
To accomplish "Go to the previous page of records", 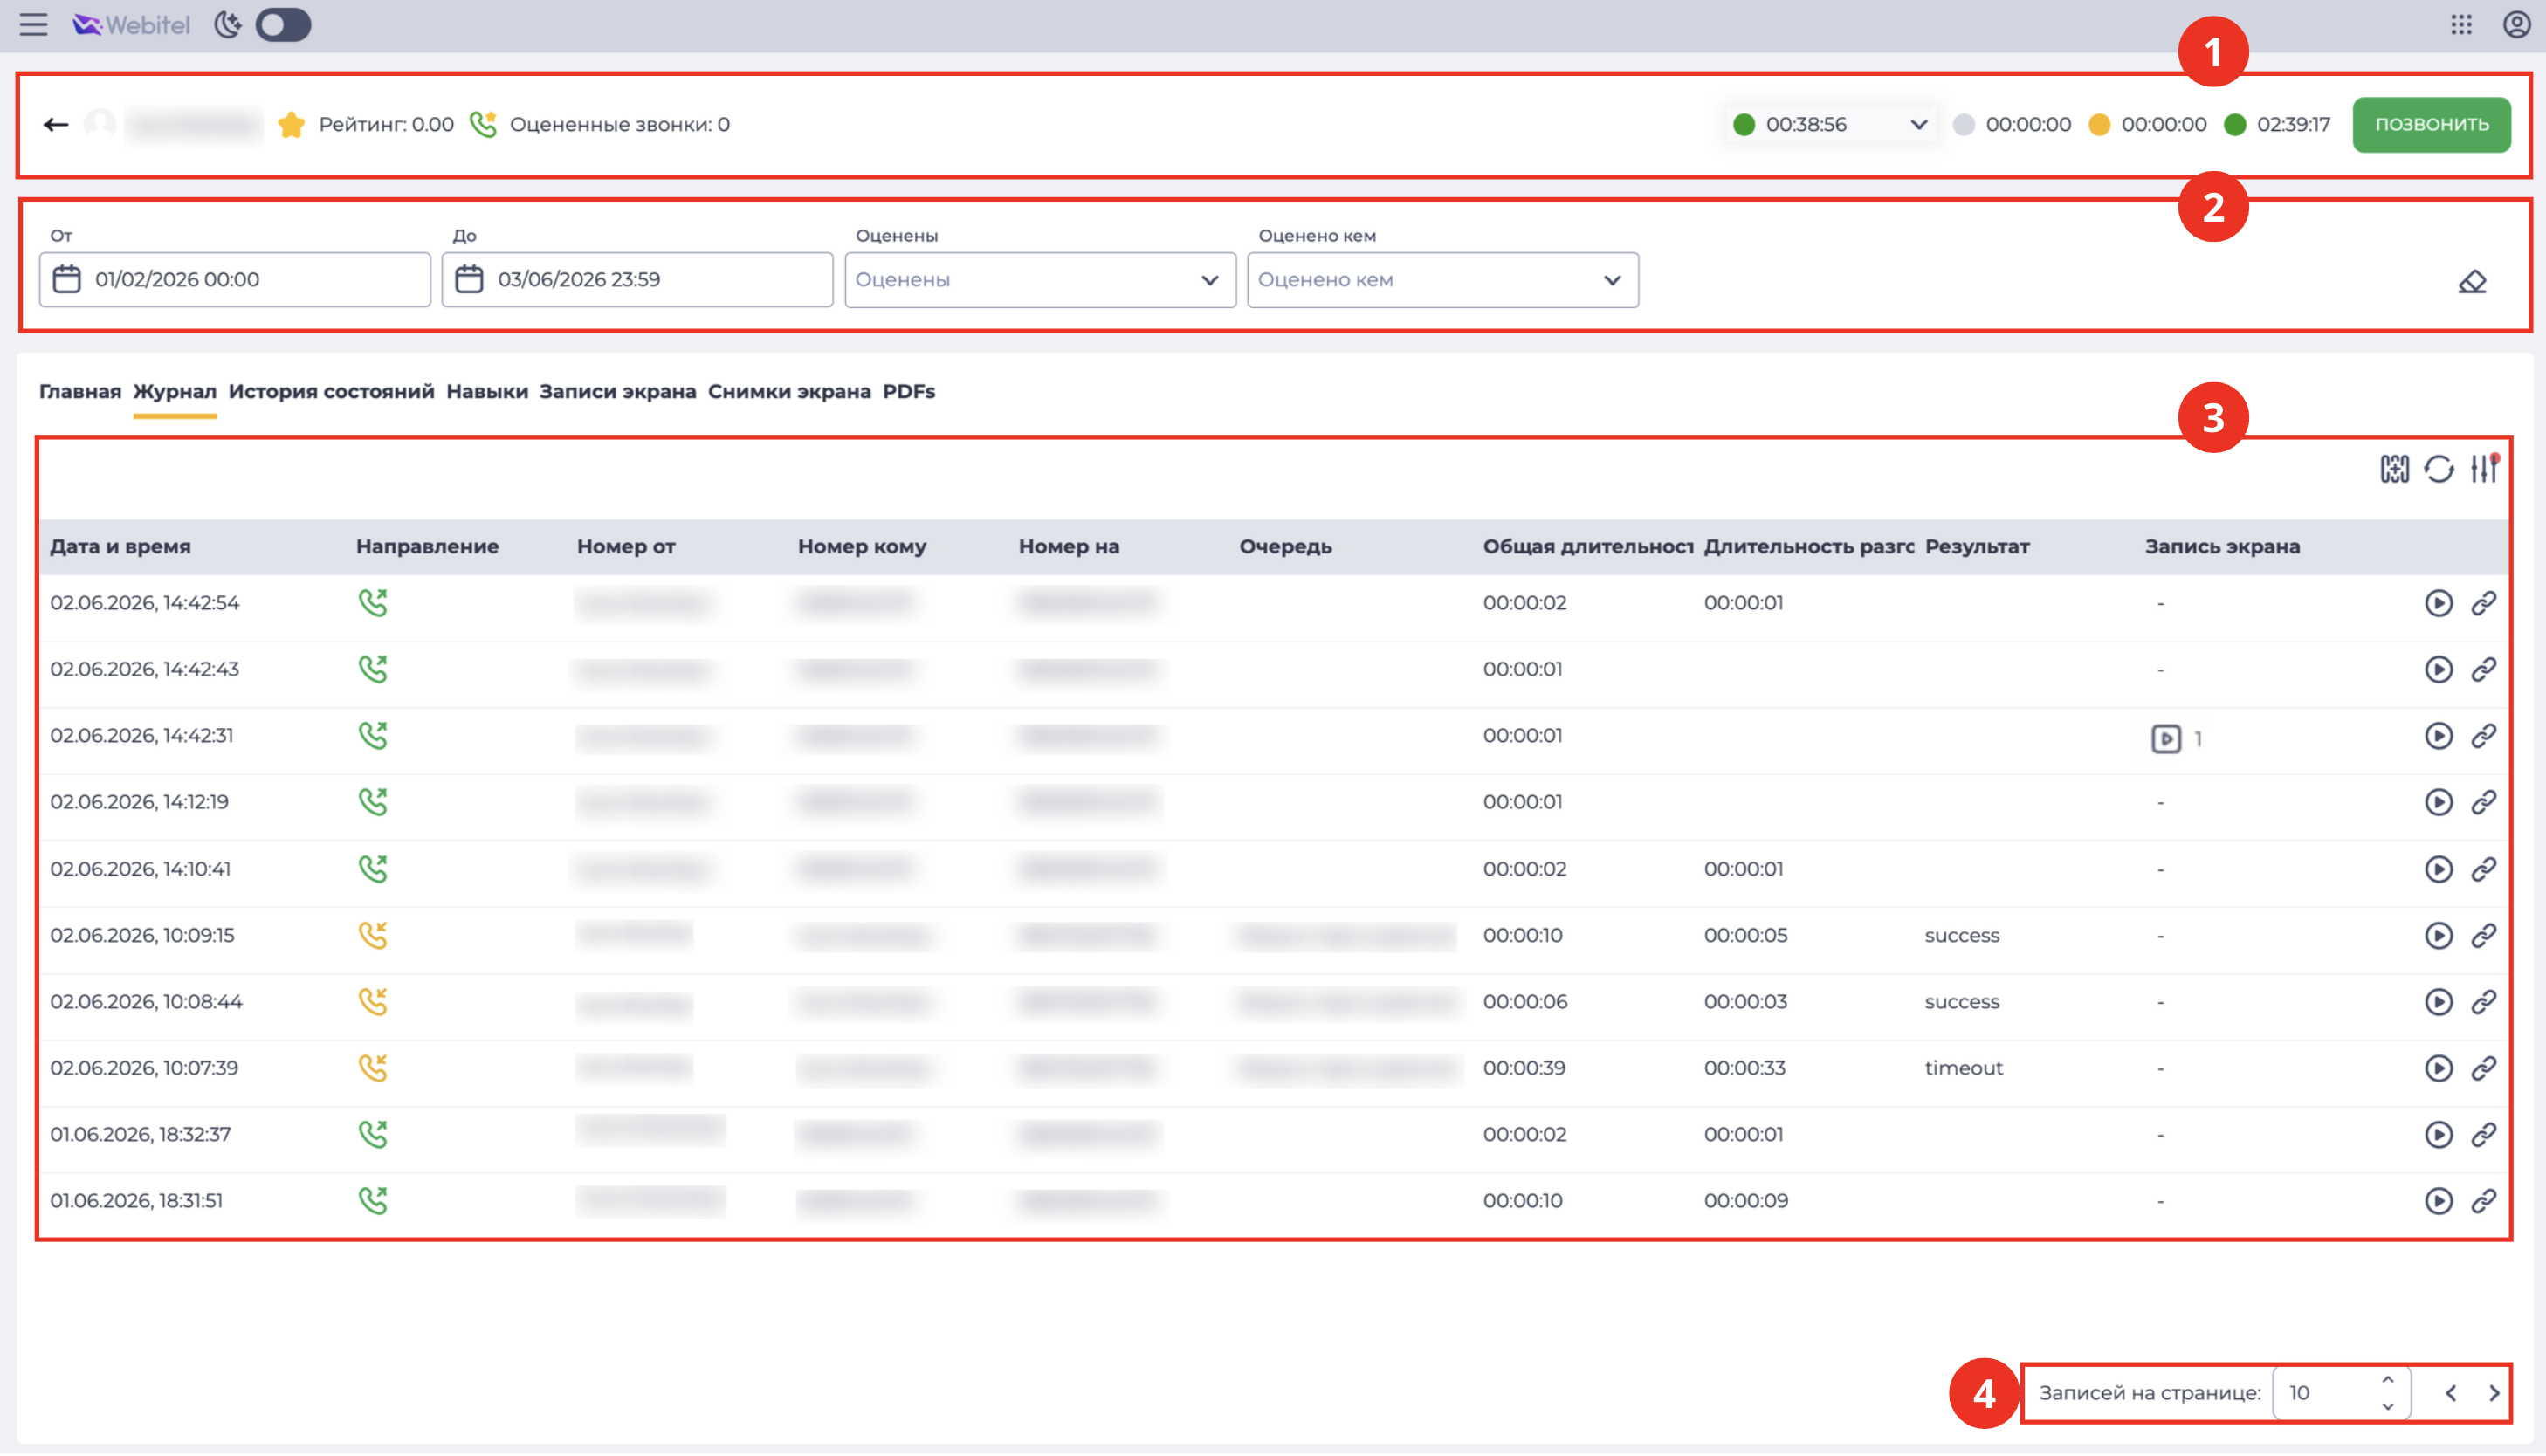I will coord(2450,1393).
